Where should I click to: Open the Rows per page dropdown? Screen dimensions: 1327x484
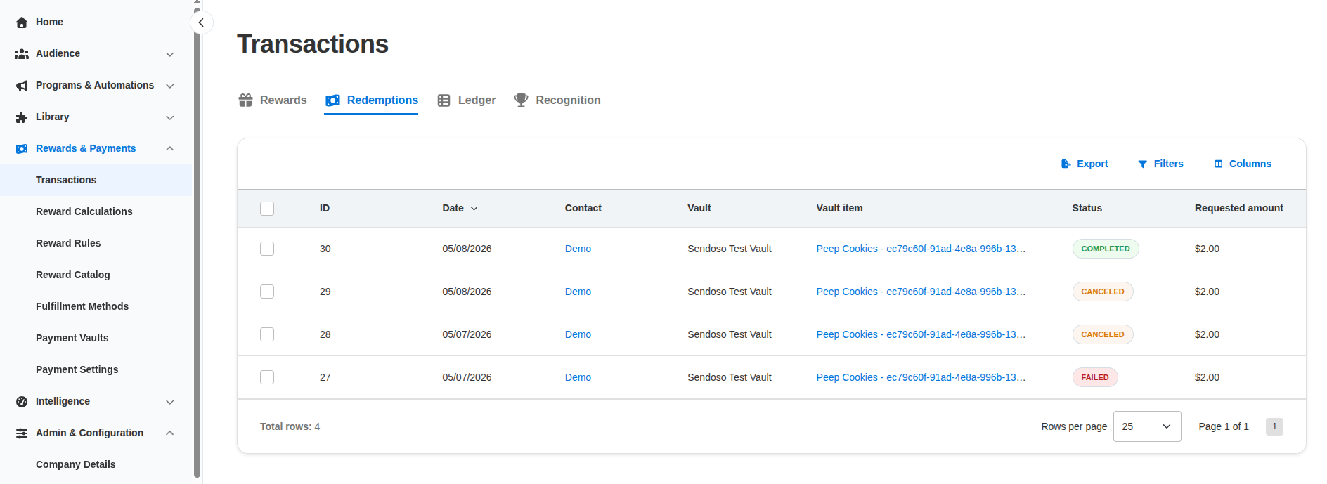coord(1147,426)
